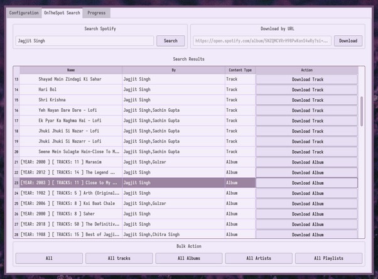This screenshot has height=279, width=378.
Task: Download track Ek Pyar Ka Naghma Hai - Lofi
Action: pyautogui.click(x=306, y=121)
